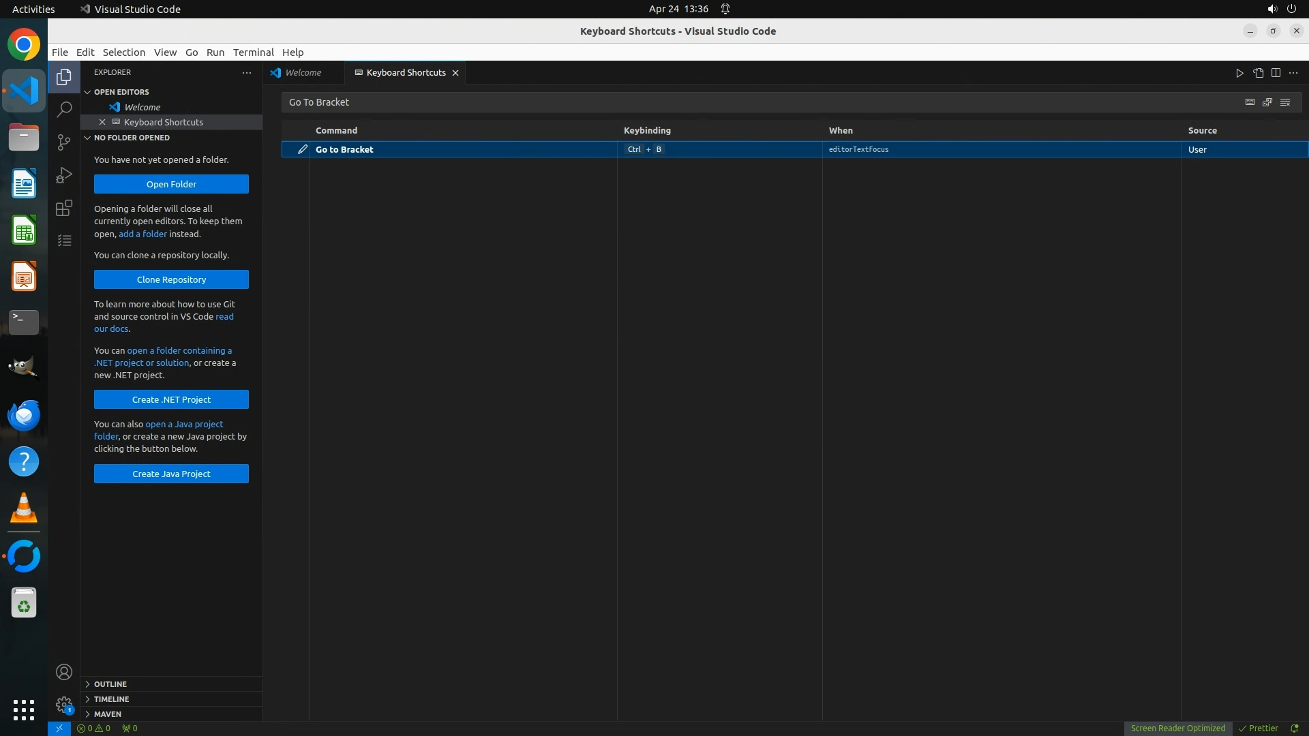Open the Source Control view
The width and height of the screenshot is (1309, 736).
coord(64,142)
